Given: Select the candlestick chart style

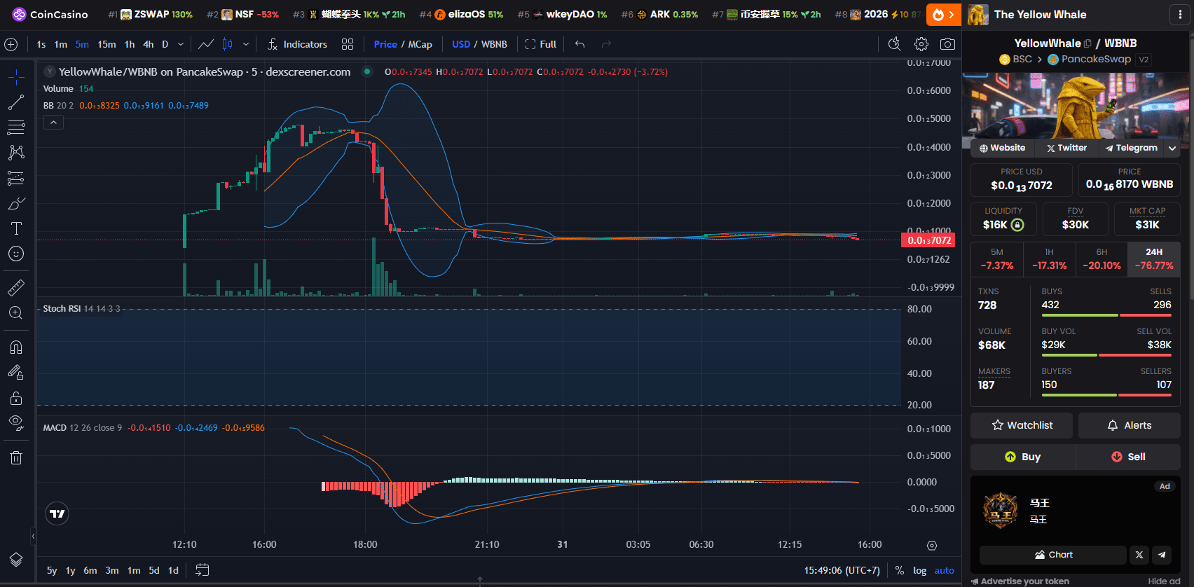Looking at the screenshot, I should tap(228, 44).
